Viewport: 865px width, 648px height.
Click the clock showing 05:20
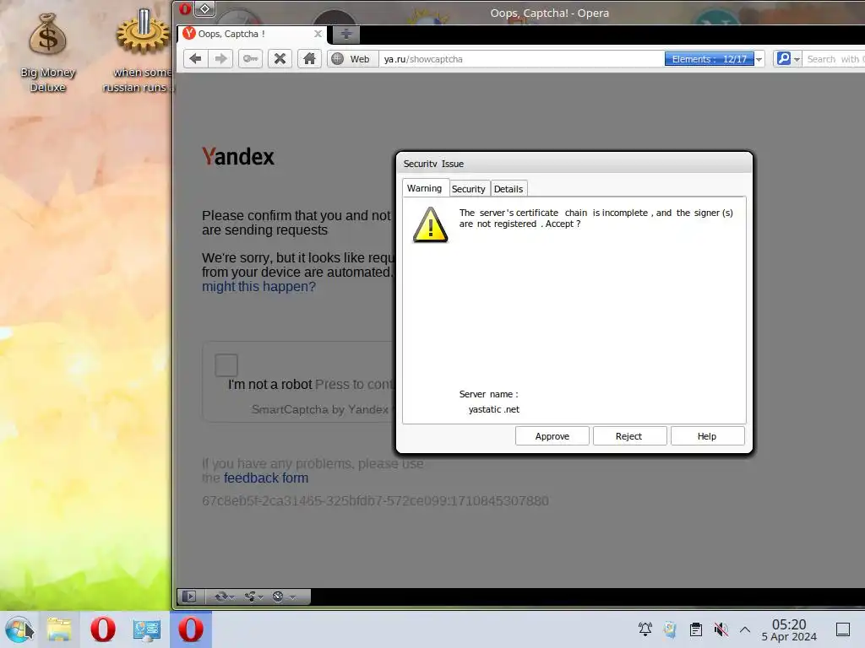pyautogui.click(x=789, y=629)
